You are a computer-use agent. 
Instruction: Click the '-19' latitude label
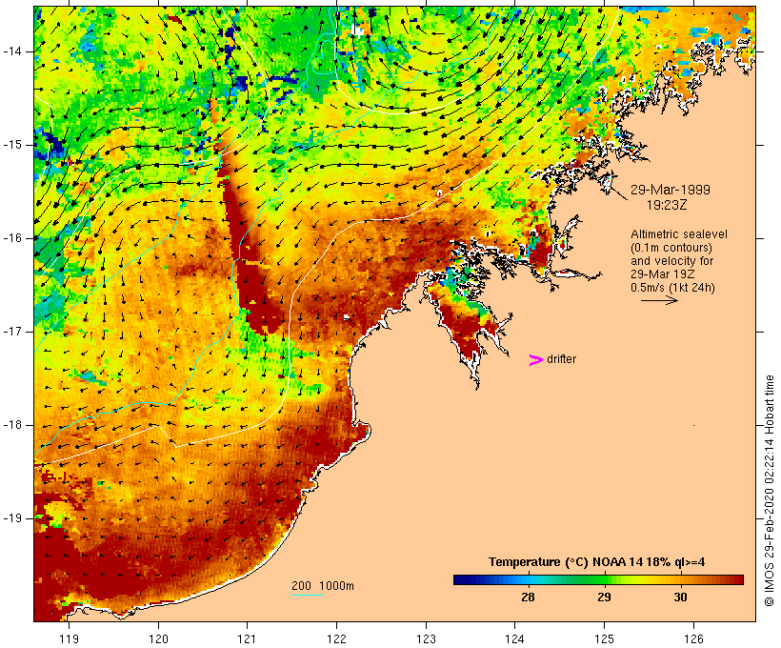pos(12,518)
